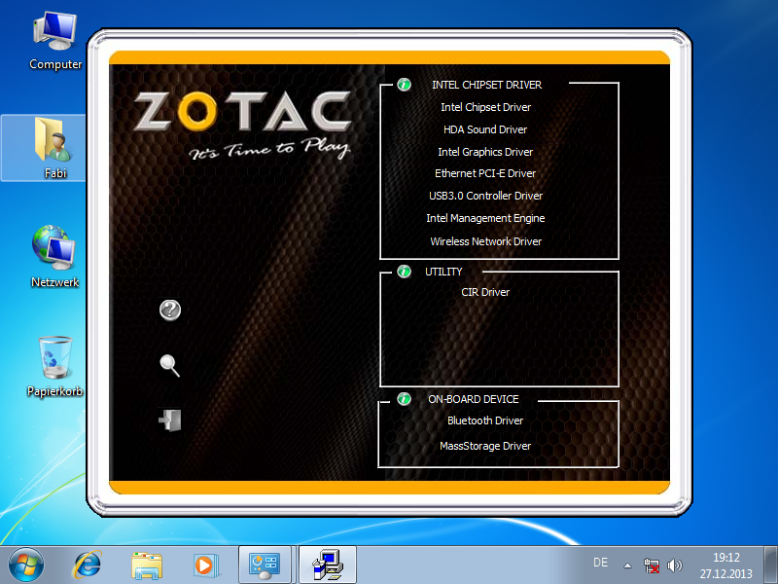
Task: Click the info icon beside ON-BOARD DEVICE
Action: (x=404, y=399)
